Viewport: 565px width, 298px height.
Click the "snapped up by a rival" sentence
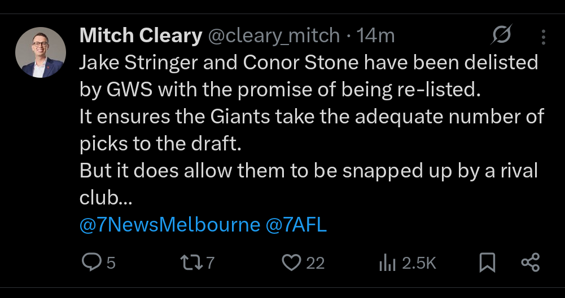[x=418, y=171]
